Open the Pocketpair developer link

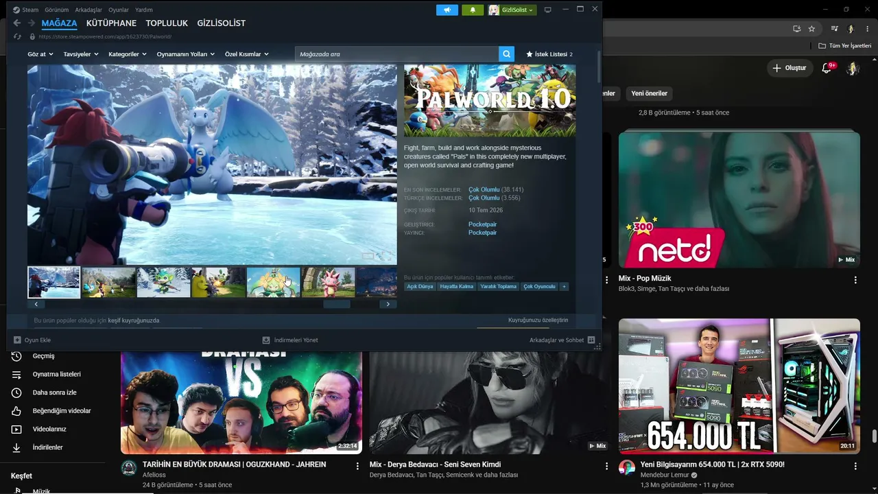[x=482, y=224]
